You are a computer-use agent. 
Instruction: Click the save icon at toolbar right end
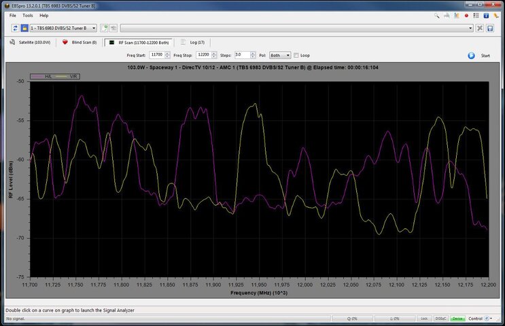point(489,28)
